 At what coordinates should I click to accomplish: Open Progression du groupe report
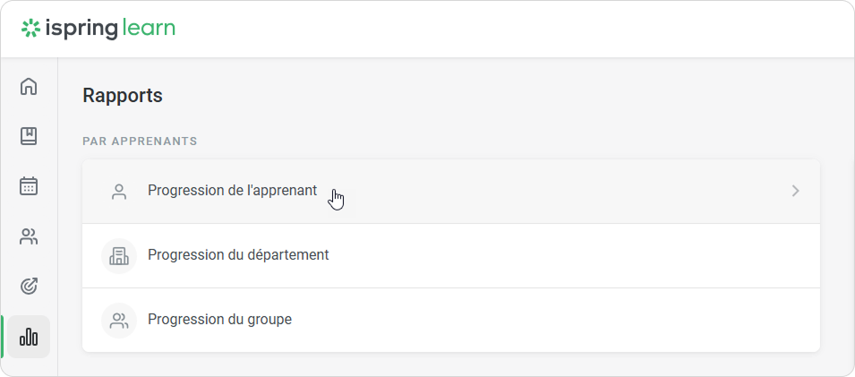219,320
